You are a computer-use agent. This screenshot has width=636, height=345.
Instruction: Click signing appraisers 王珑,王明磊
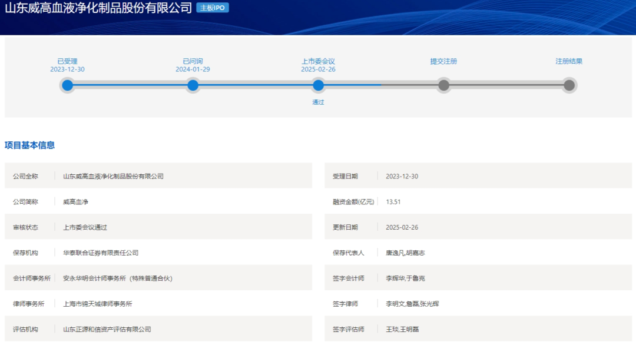(402, 330)
